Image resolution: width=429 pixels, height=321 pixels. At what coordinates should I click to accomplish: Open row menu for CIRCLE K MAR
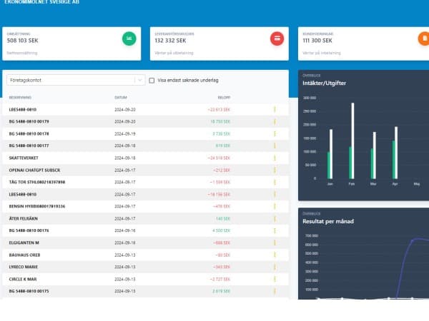coord(275,279)
